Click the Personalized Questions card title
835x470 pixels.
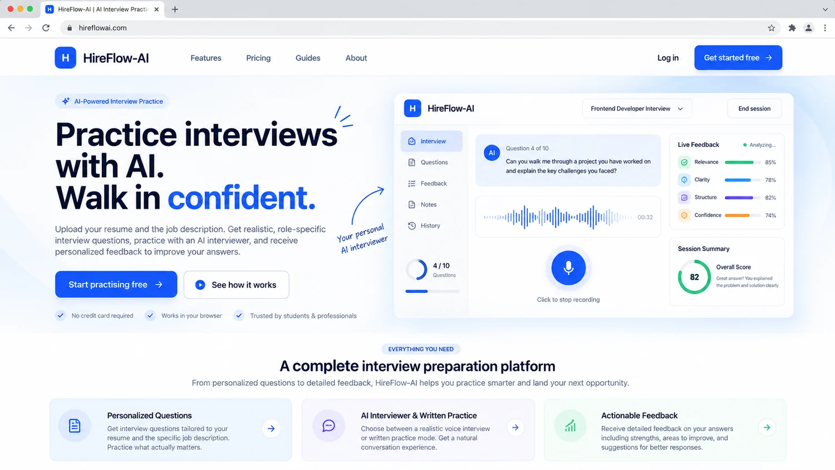pos(149,415)
